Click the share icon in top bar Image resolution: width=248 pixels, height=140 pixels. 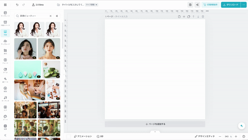(197, 5)
